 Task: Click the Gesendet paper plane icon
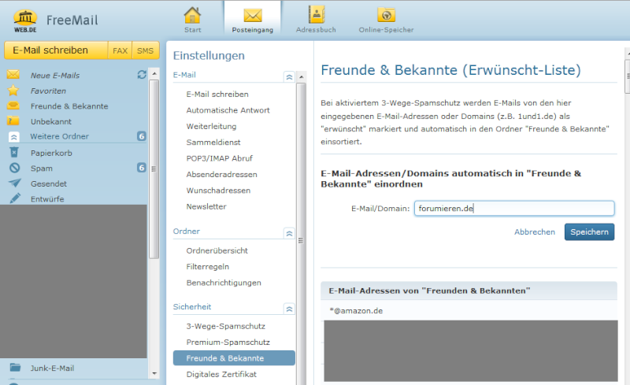[15, 183]
